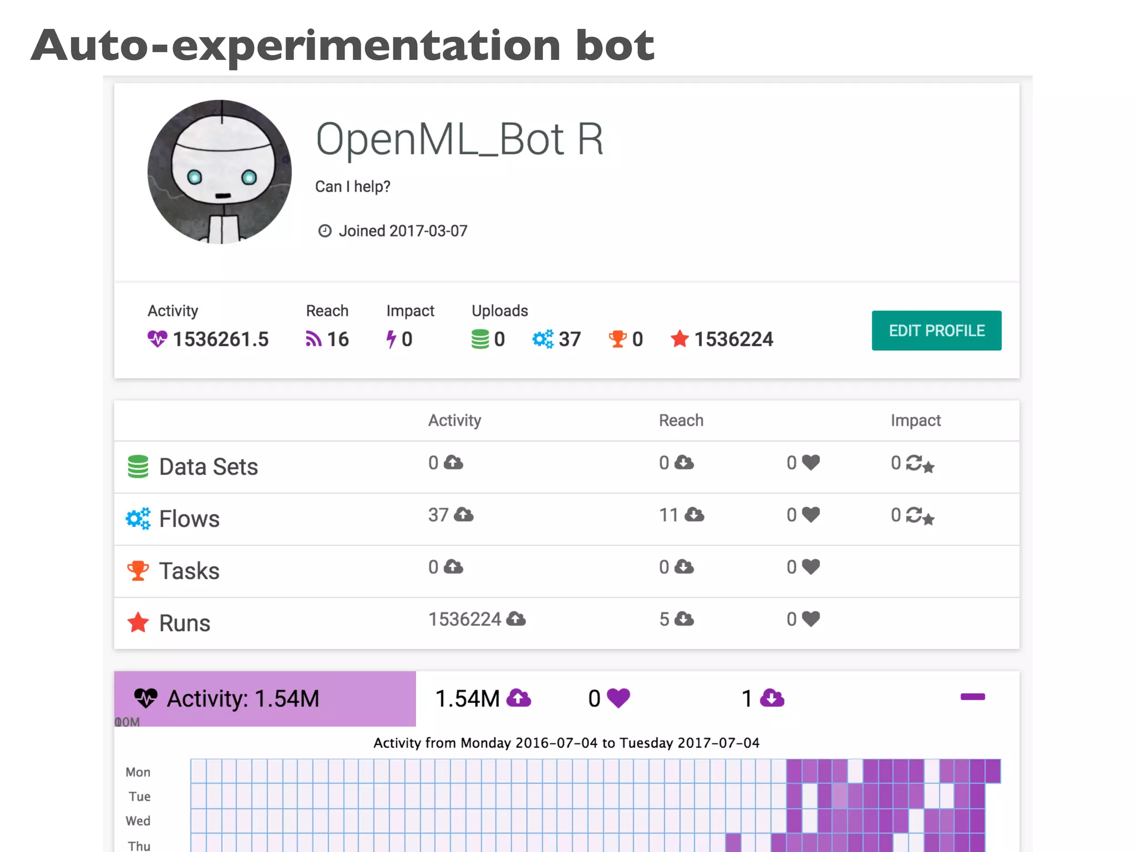
Task: Click the Flows upload cloud icon next to 37
Action: pos(464,514)
